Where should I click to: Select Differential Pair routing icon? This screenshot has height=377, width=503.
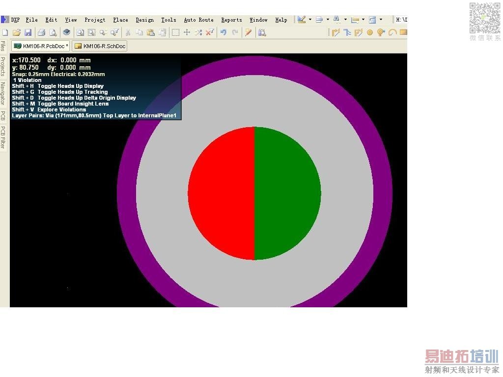(347, 32)
